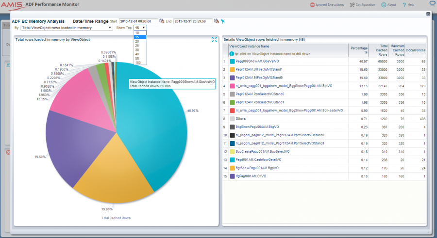Viewport: 437px width, 238px height.
Task: Open the Help question mark icon
Action: coord(404,5)
